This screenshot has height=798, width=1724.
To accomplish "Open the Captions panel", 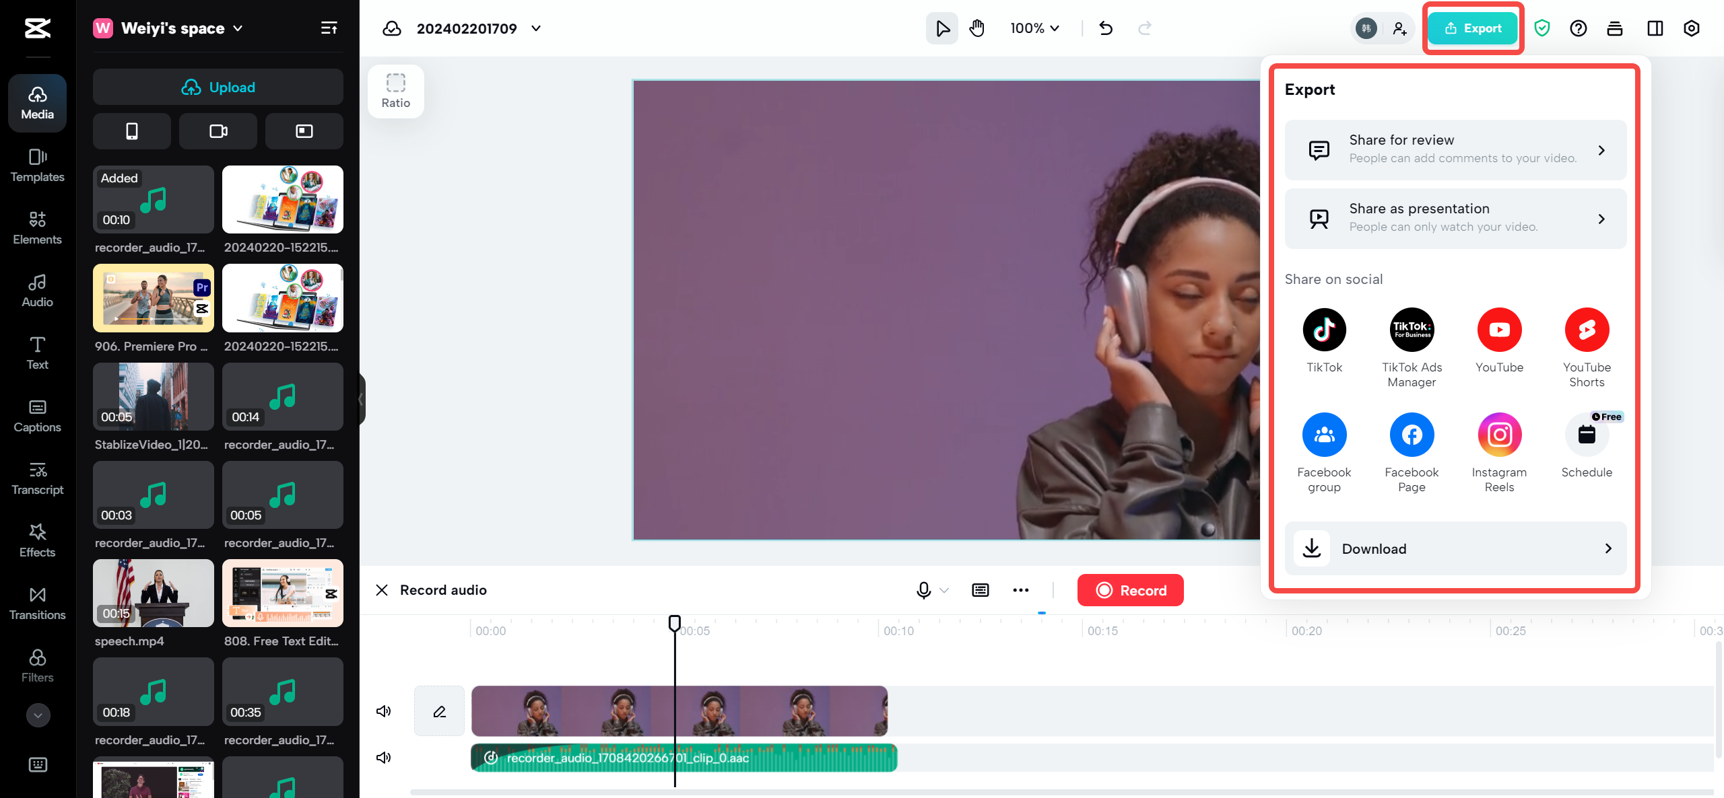I will point(37,416).
